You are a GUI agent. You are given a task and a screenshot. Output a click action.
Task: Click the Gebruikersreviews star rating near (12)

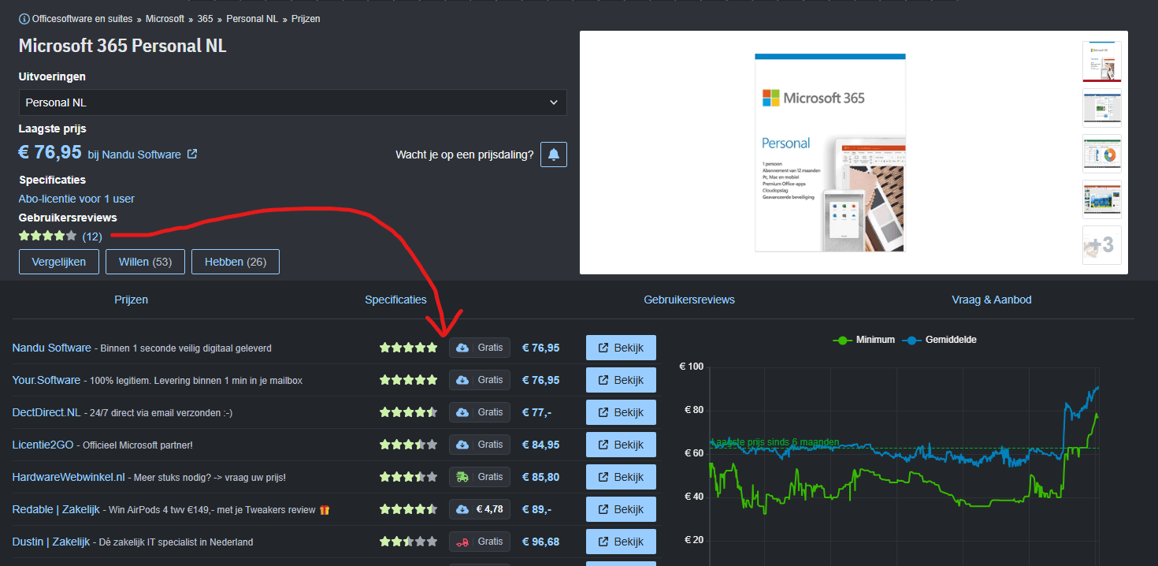48,236
